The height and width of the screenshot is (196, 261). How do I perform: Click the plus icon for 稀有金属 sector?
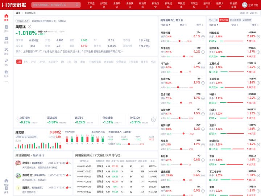(258, 37)
